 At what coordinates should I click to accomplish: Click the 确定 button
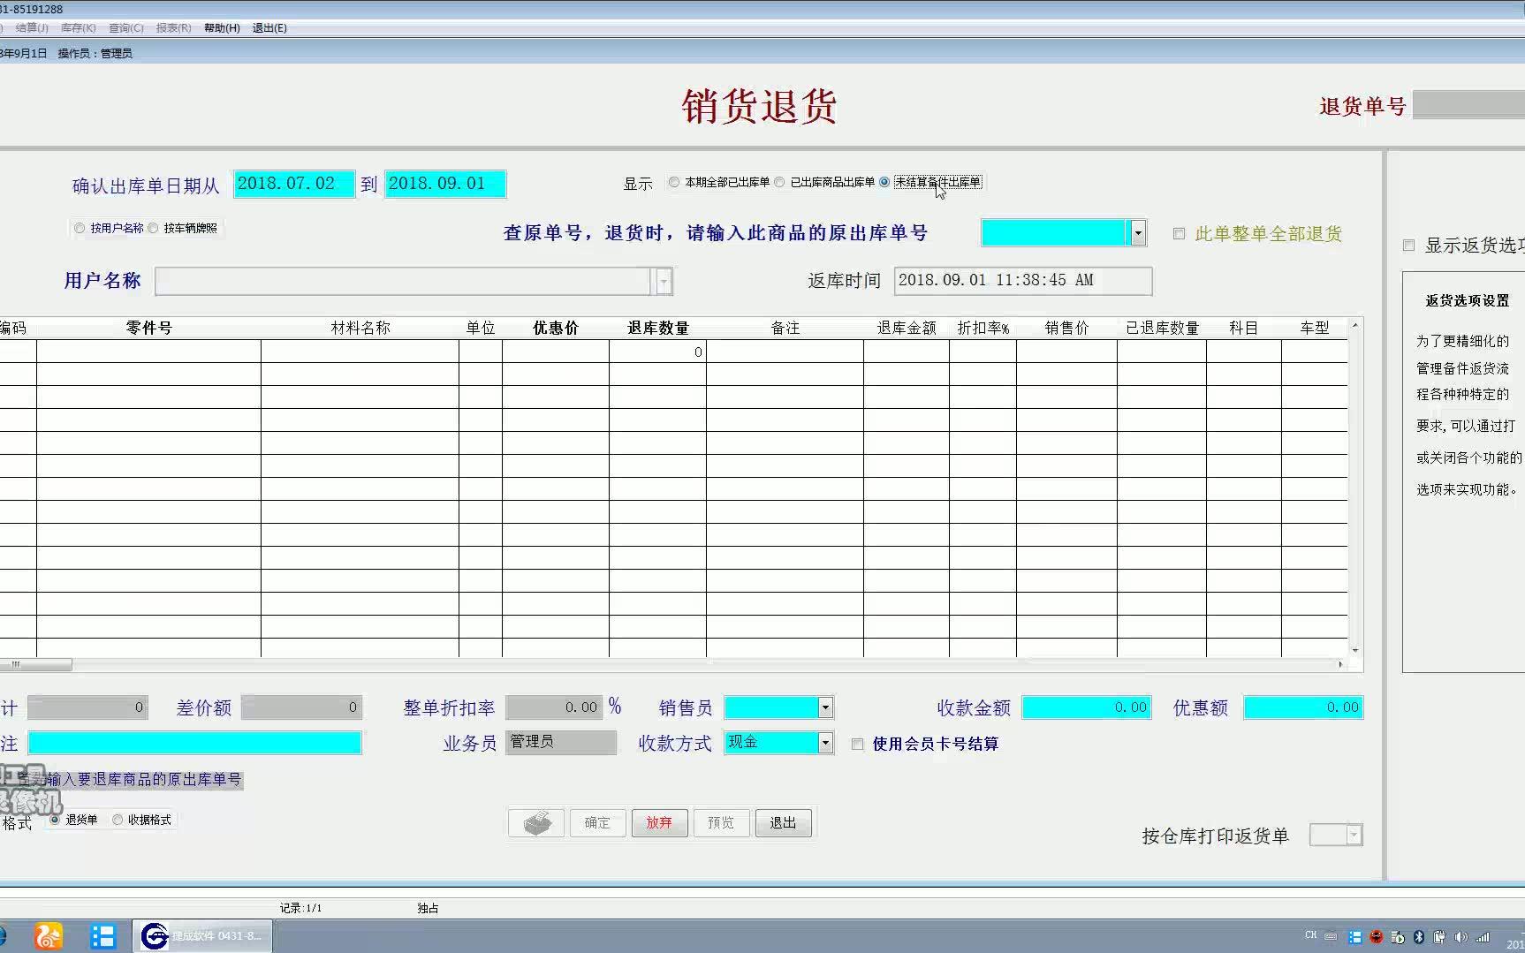(597, 823)
